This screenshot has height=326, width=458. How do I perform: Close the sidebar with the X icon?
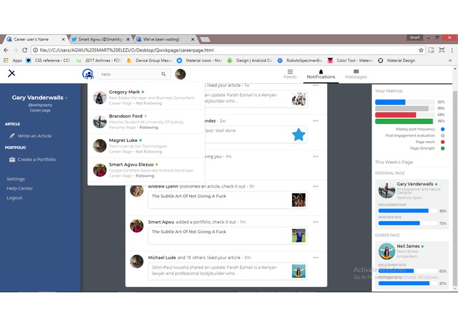[x=11, y=73]
